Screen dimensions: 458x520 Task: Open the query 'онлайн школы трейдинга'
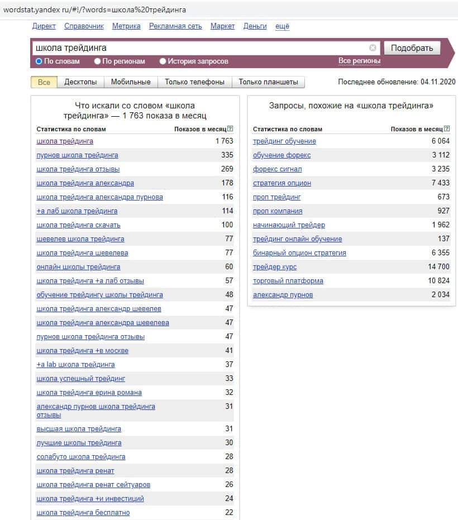[x=78, y=267]
